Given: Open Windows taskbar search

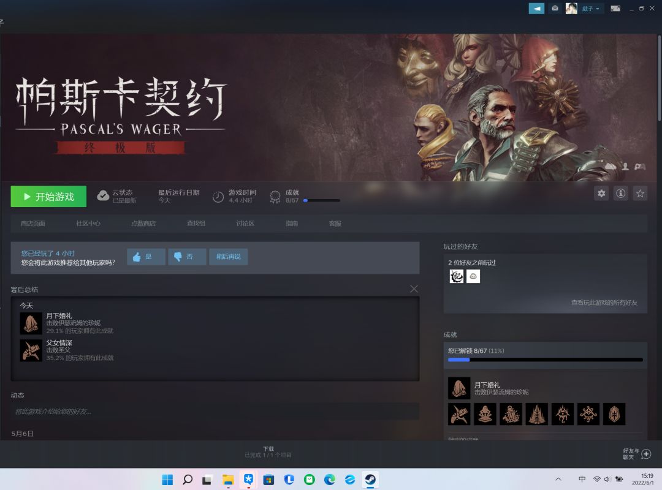Looking at the screenshot, I should pyautogui.click(x=188, y=480).
